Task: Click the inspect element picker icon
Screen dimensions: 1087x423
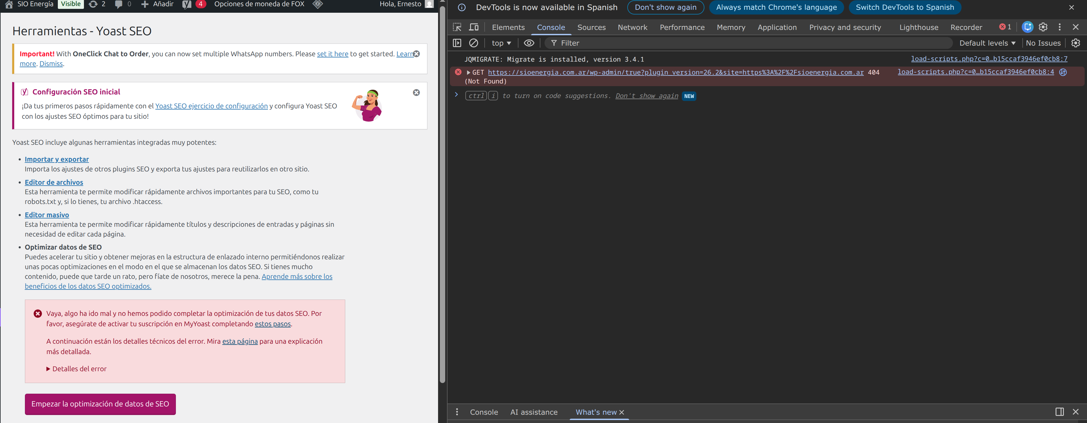Action: [x=457, y=28]
